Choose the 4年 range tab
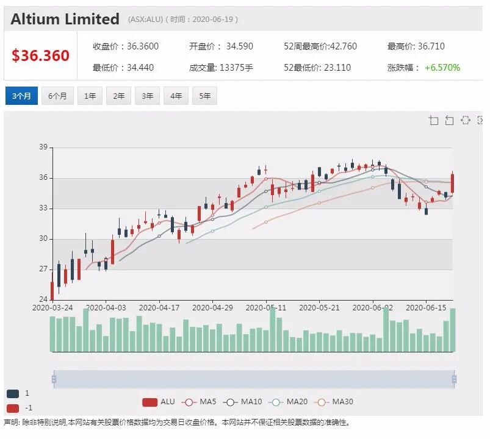Screen dimensions: 490x439 [176, 96]
